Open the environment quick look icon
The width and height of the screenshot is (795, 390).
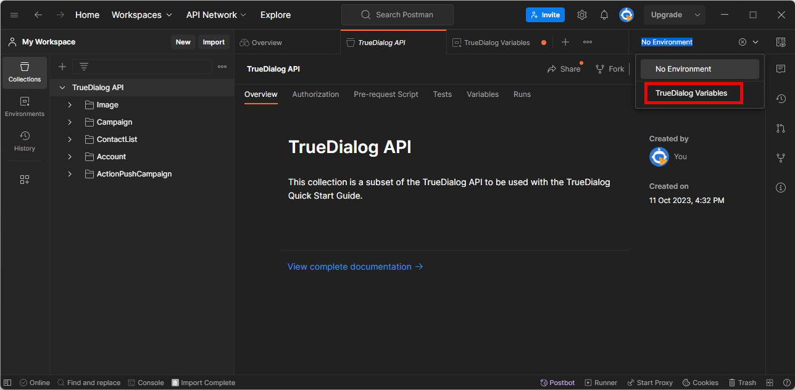781,42
